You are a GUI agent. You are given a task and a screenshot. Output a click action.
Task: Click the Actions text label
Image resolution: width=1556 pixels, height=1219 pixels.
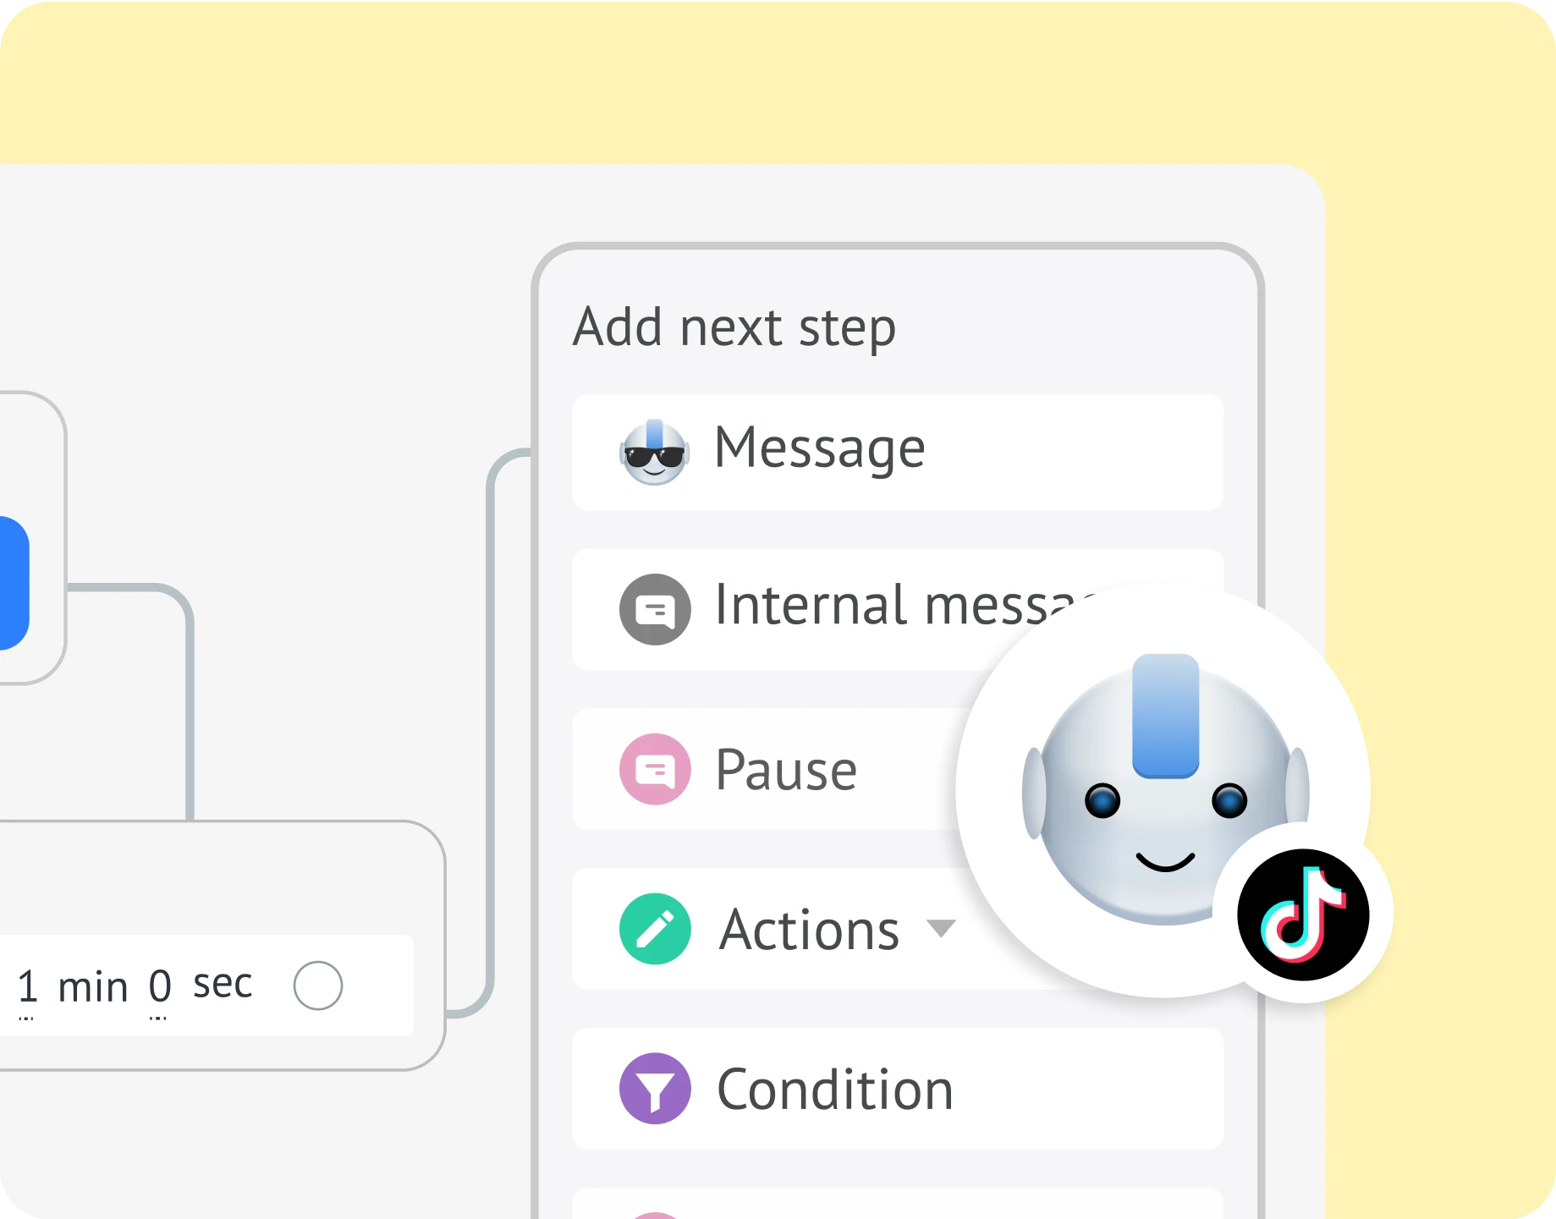coord(809,930)
